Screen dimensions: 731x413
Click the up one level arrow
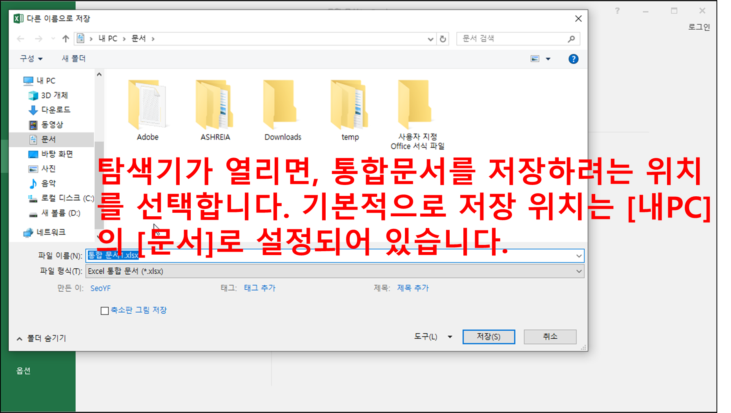pos(65,38)
